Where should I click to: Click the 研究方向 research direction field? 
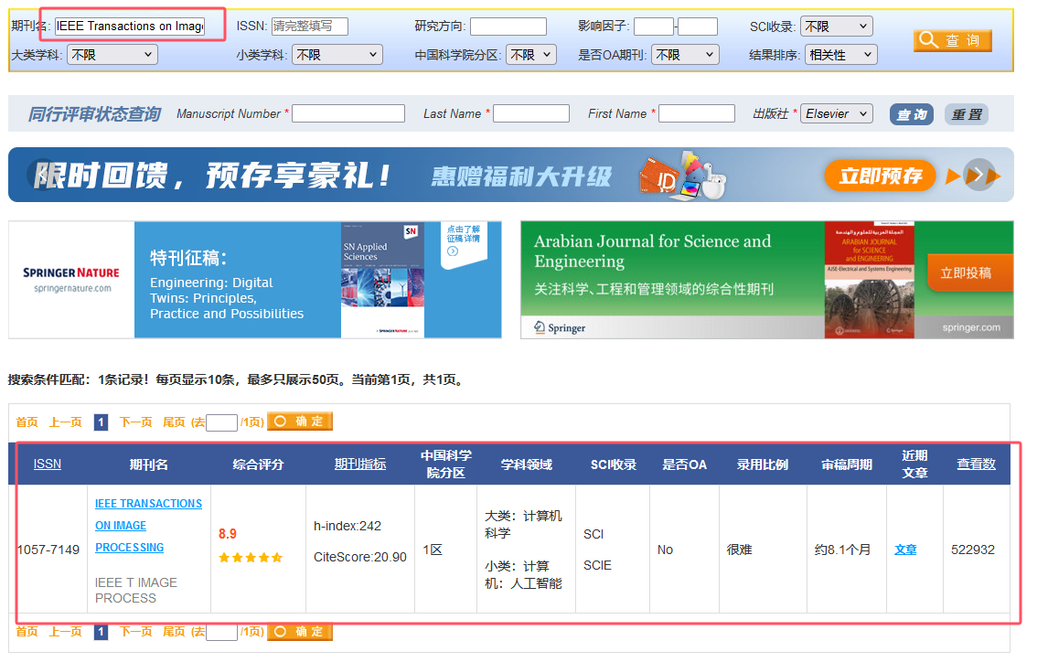(x=508, y=26)
